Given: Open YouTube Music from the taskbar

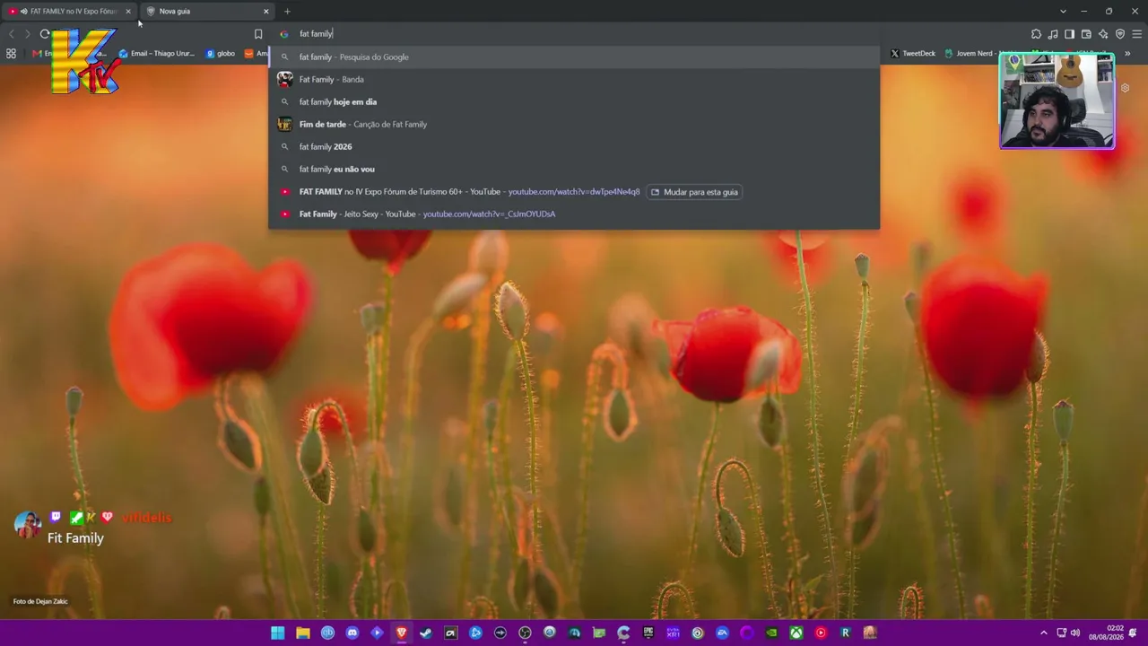Looking at the screenshot, I should 821,633.
